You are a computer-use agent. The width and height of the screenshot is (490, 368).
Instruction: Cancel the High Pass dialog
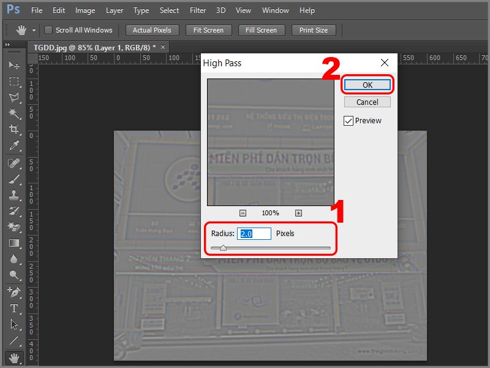pos(367,102)
